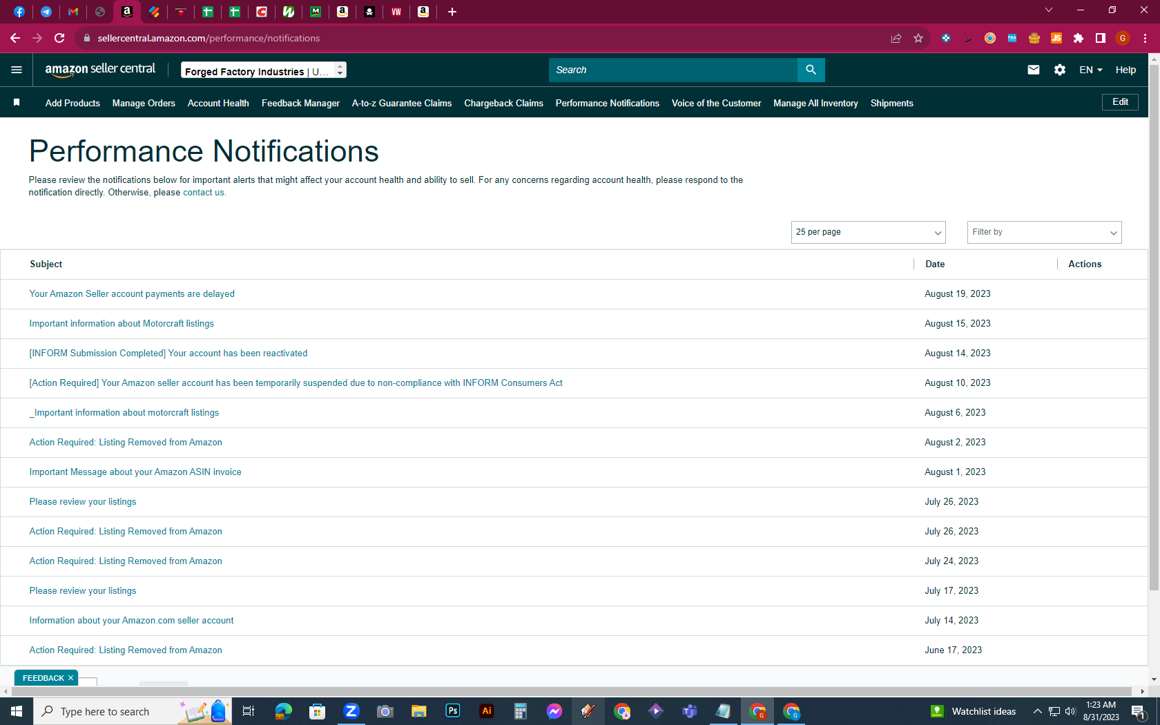1160x725 pixels.
Task: Open Photoshop from the taskbar
Action: point(453,711)
